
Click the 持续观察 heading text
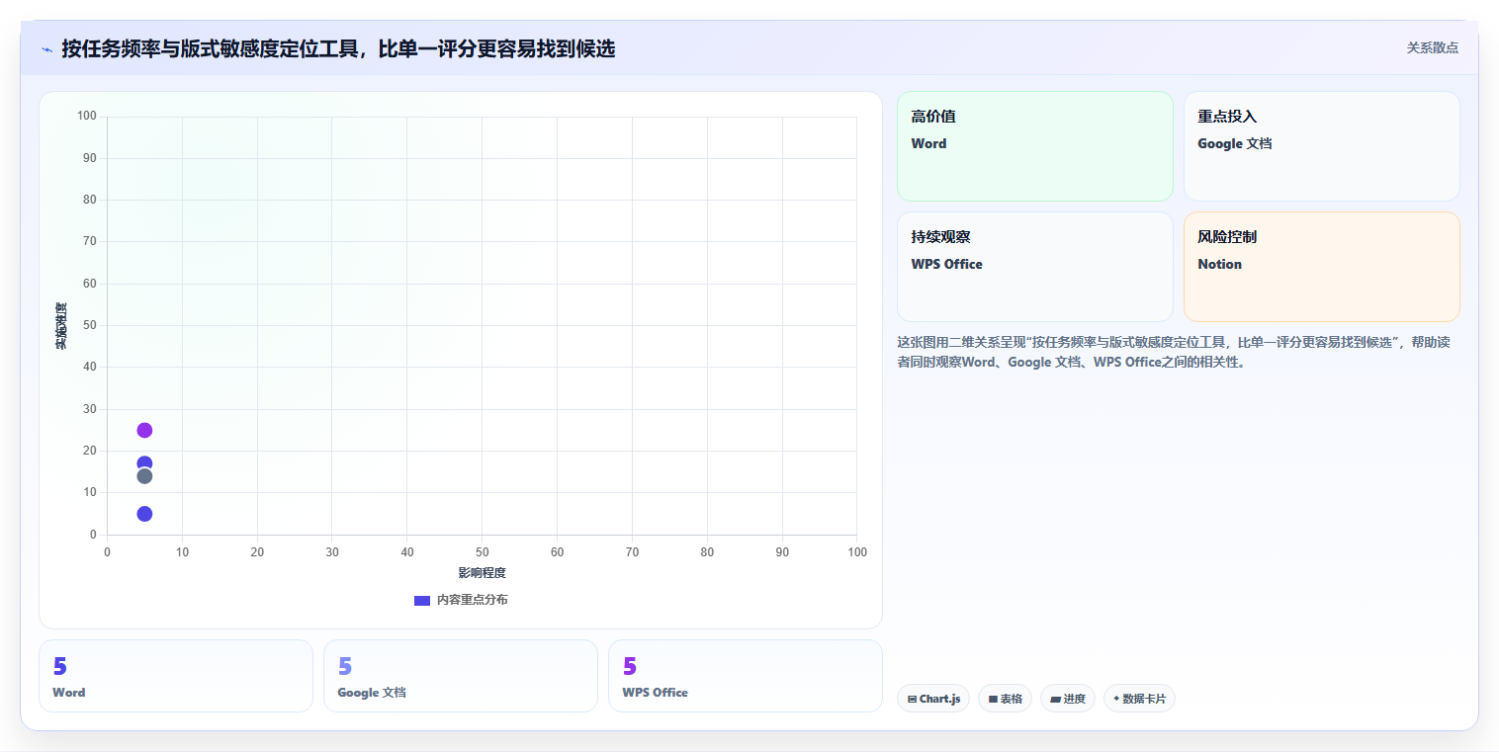click(940, 237)
